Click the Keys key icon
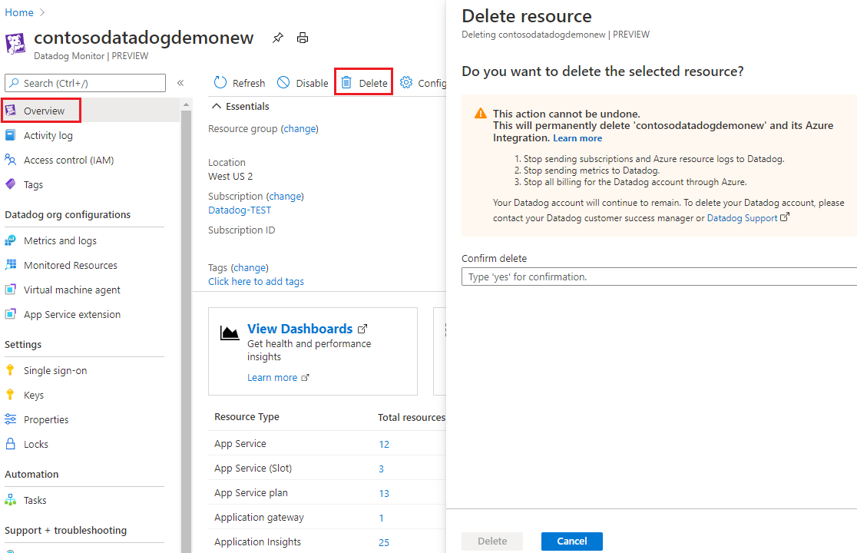Viewport: 857px width, 553px height. point(10,395)
